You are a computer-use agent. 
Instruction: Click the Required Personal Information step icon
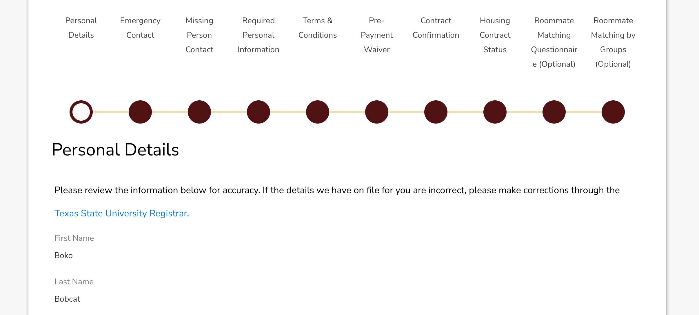(259, 112)
